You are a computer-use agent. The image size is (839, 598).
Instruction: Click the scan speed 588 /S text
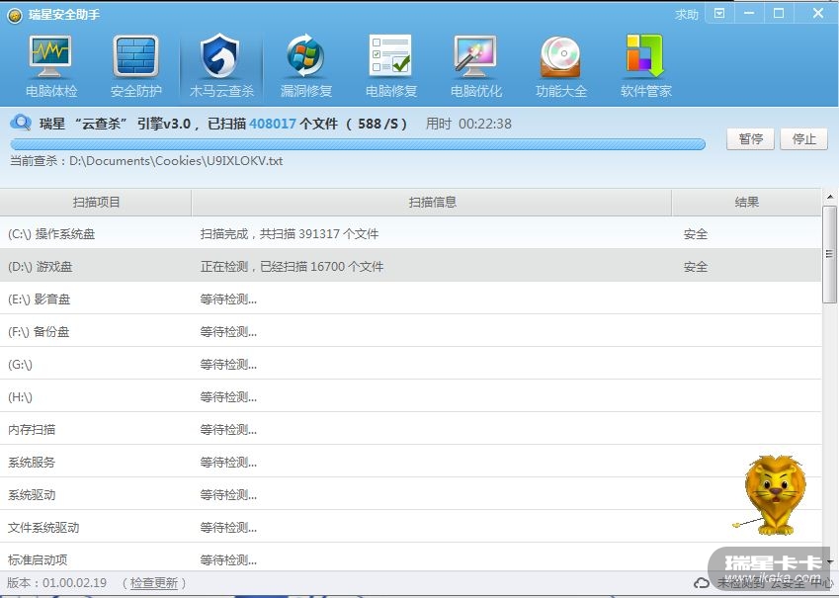[x=378, y=124]
